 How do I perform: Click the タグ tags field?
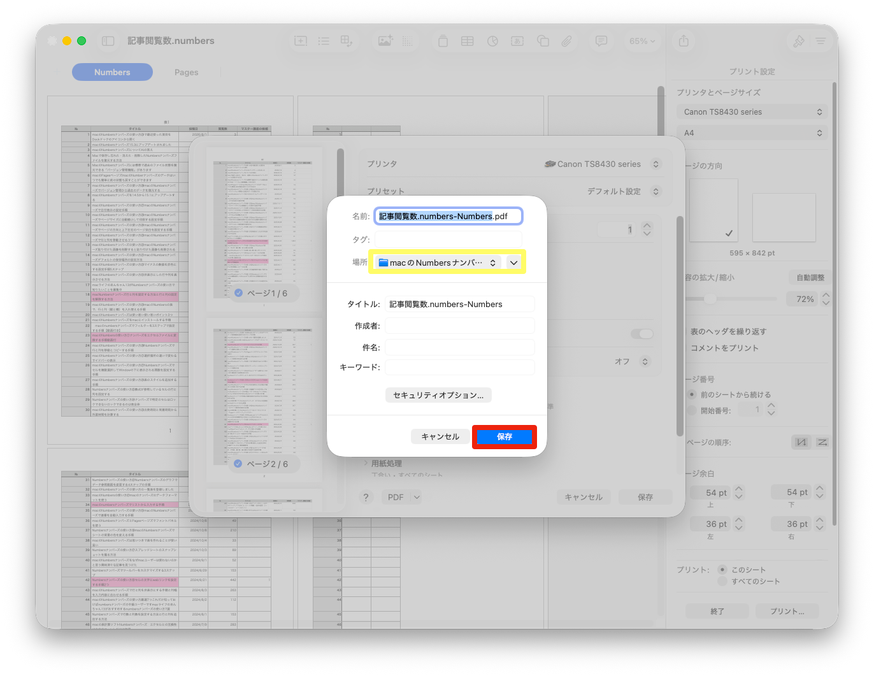tap(448, 239)
